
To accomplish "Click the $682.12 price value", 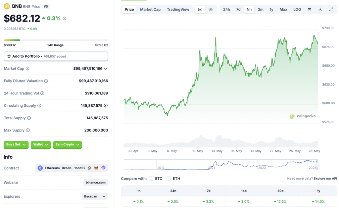I will [x=22, y=18].
